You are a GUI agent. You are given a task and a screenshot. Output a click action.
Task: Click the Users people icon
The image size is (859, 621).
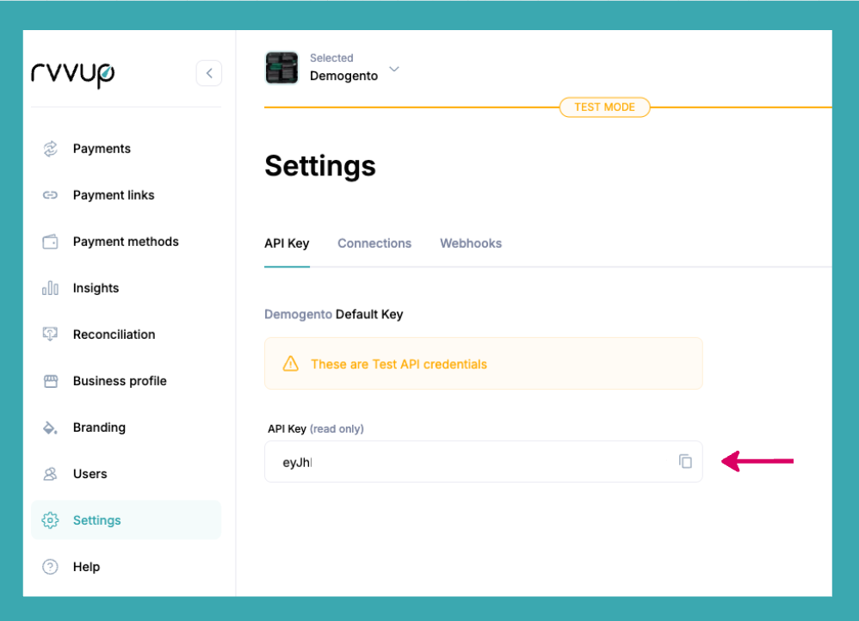(50, 474)
